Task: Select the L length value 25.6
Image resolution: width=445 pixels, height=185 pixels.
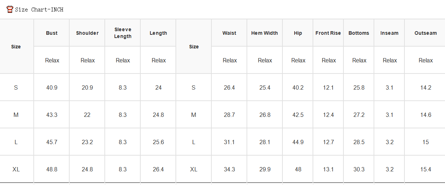Action: click(158, 142)
